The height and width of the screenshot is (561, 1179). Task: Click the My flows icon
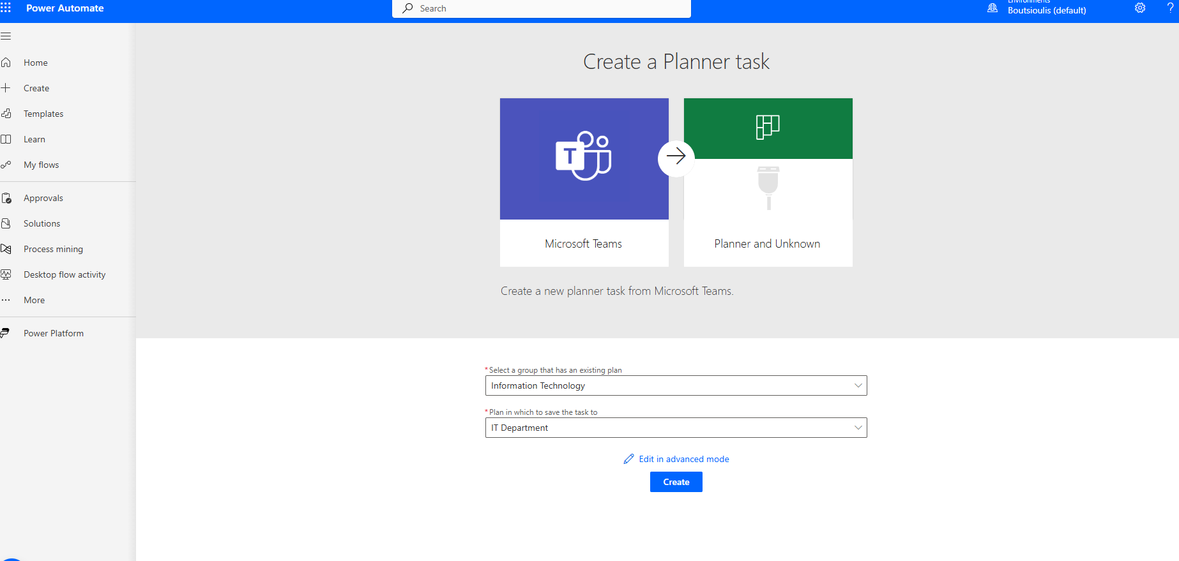pos(6,165)
